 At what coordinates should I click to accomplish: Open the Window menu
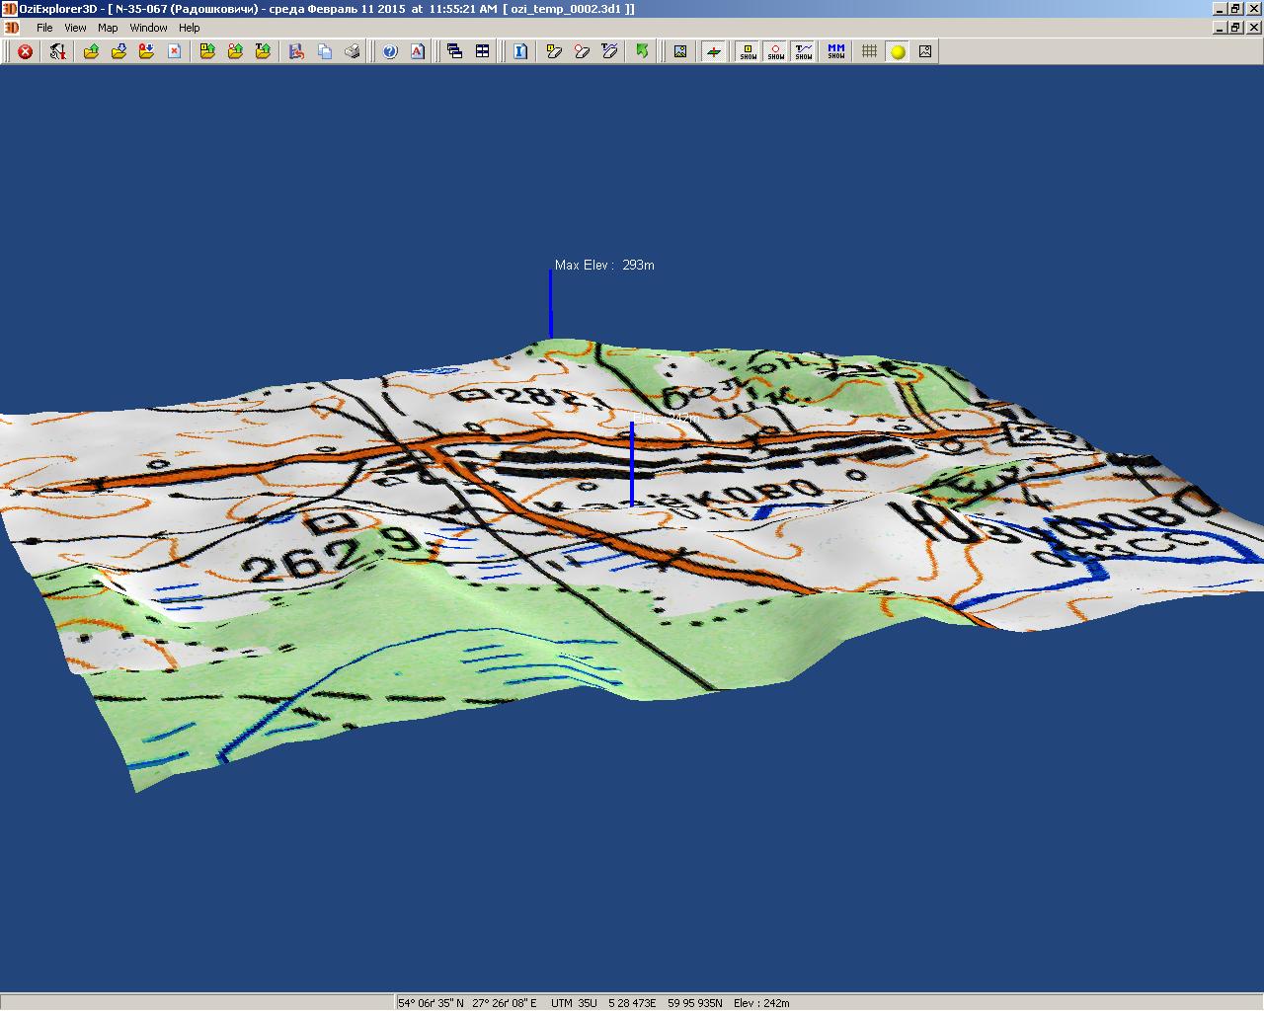[x=148, y=28]
